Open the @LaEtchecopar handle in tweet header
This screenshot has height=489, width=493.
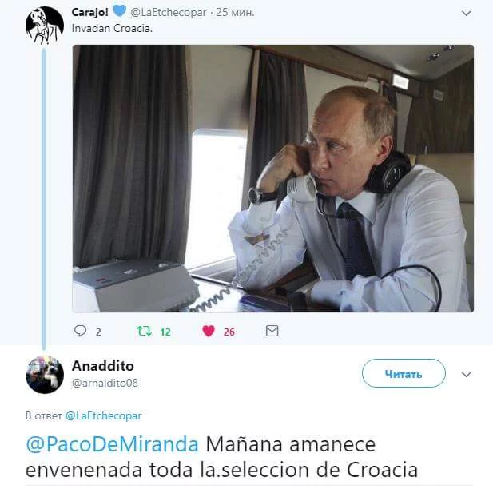[169, 12]
